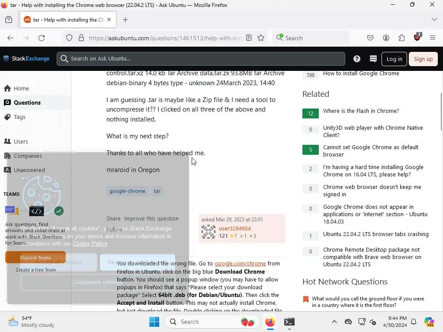Select the tar tag
This screenshot has width=443, height=332.
point(157,191)
